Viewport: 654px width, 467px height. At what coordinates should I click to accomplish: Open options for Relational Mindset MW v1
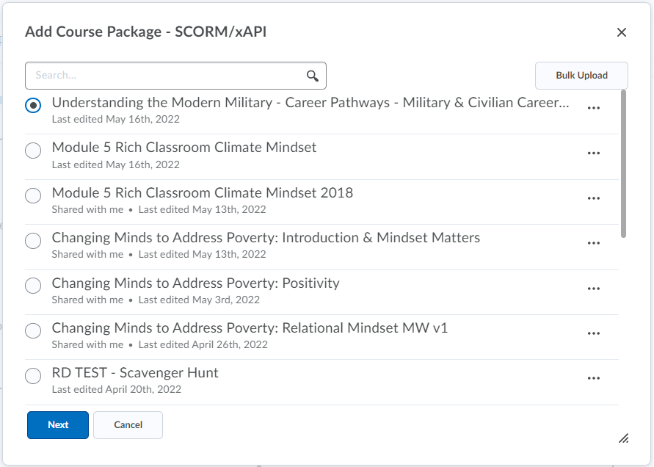[x=594, y=333]
